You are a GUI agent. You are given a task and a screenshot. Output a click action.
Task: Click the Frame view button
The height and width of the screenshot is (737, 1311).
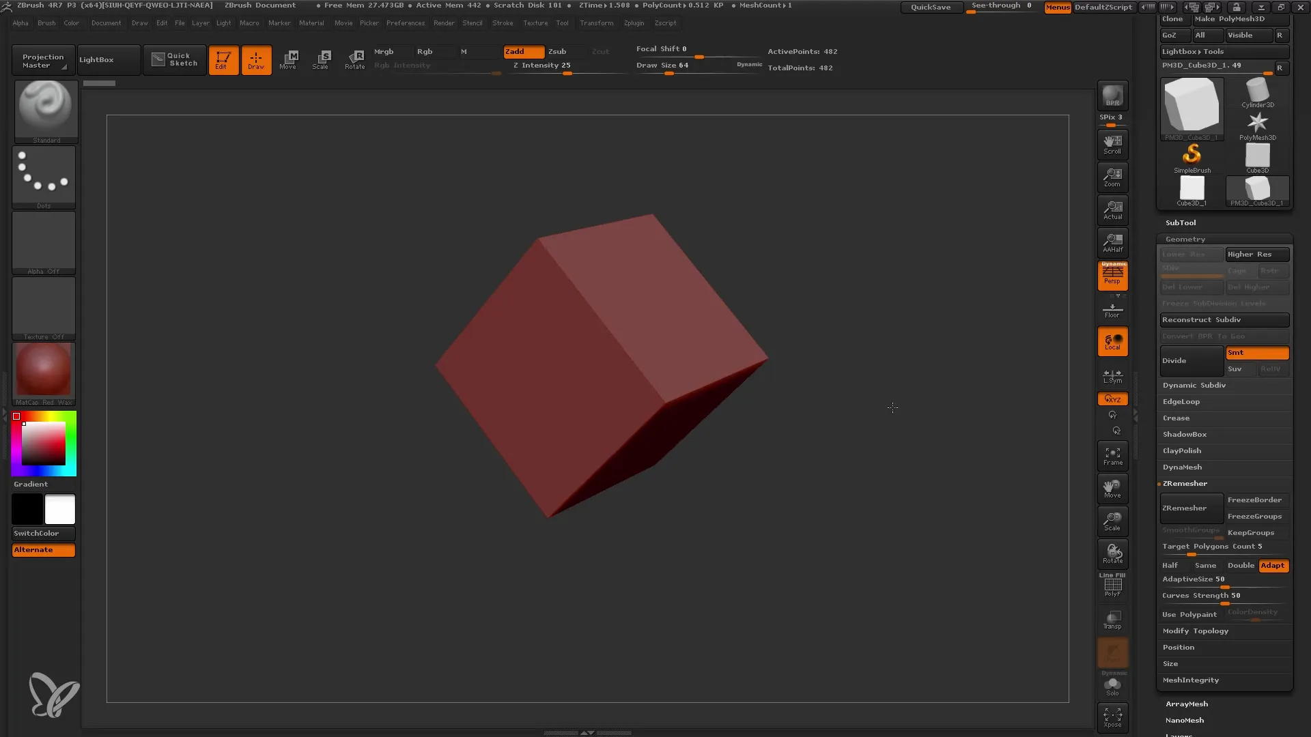coord(1113,457)
